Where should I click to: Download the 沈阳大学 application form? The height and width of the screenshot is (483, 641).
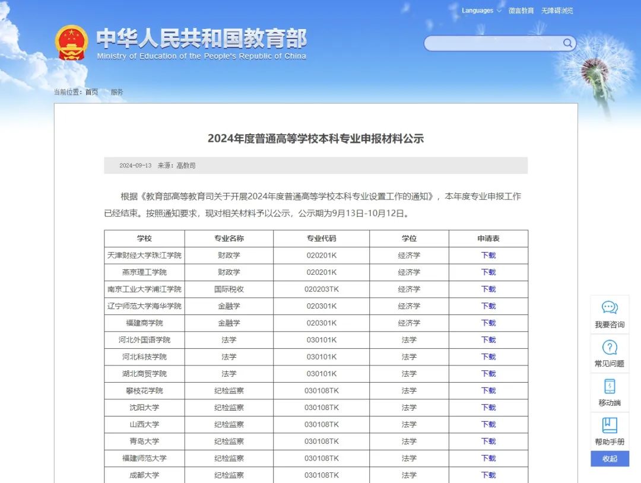click(488, 408)
